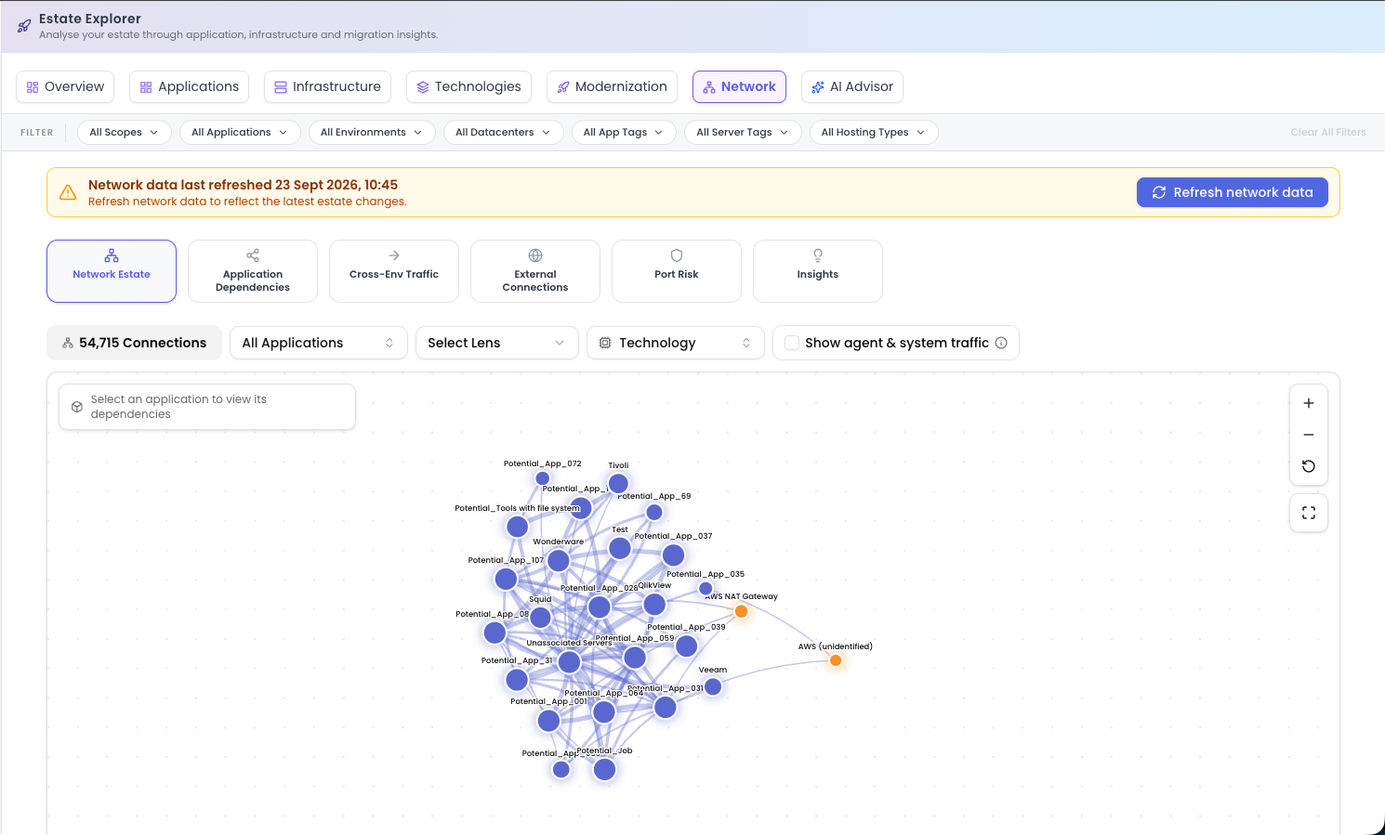1385x835 pixels.
Task: Click the warning triangle icon in banner
Action: pyautogui.click(x=68, y=192)
